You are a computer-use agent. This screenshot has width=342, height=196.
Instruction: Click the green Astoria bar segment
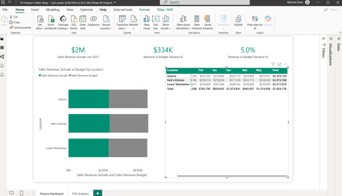point(89,99)
